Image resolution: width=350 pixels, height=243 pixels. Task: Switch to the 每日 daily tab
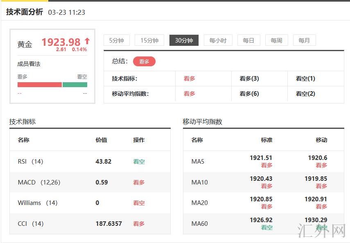point(248,40)
